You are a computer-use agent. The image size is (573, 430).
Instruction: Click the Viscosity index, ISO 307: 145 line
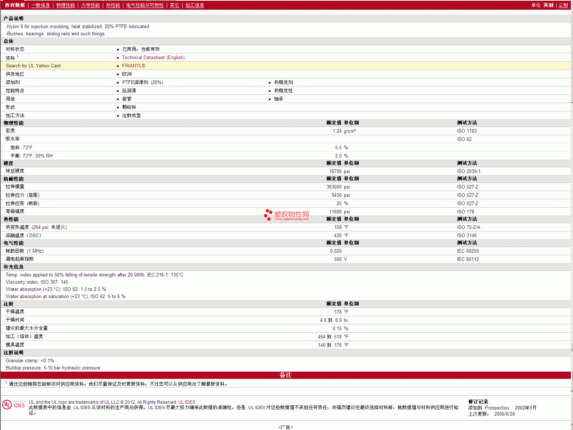click(x=37, y=282)
